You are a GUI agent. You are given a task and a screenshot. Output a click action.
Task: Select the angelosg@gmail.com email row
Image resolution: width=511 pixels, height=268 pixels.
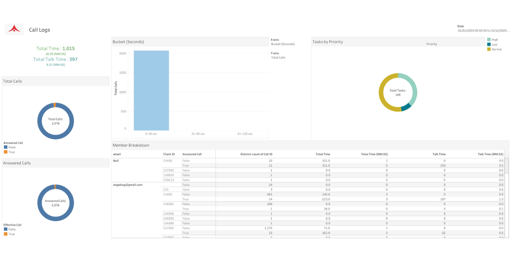point(127,185)
